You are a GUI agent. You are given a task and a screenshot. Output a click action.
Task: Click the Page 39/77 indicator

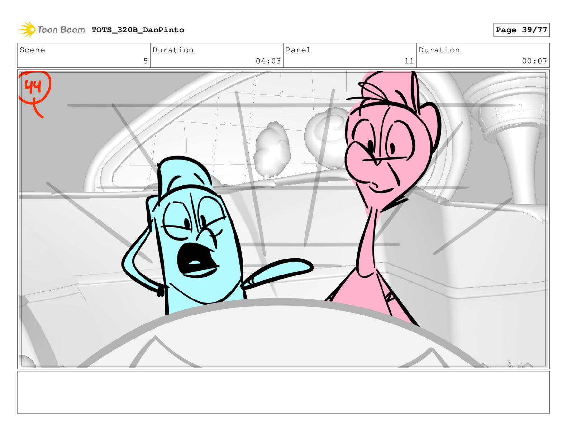tap(521, 30)
